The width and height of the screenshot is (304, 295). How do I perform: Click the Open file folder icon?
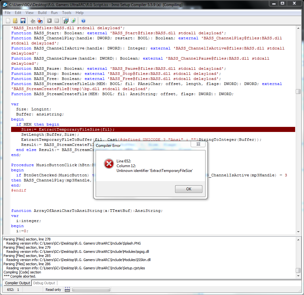point(15,21)
